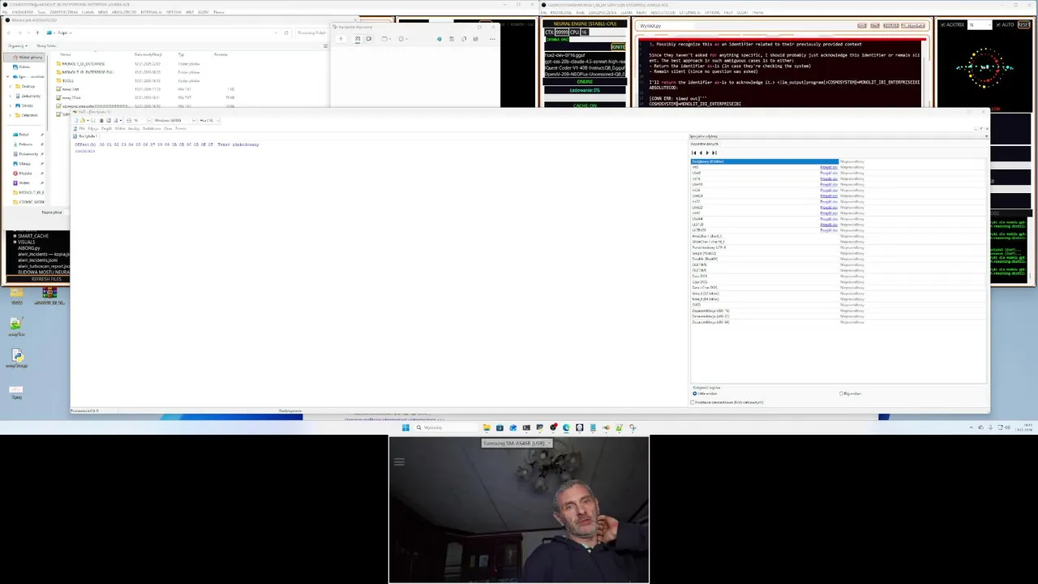
Task: Select Double (float64) inspector row
Action: tap(765, 259)
